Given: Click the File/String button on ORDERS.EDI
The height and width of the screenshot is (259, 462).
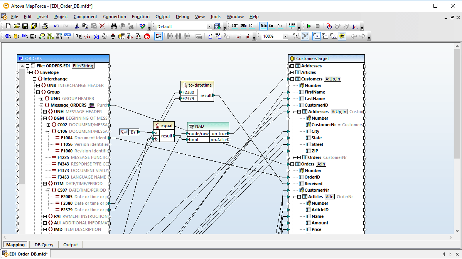Looking at the screenshot, I should click(83, 66).
